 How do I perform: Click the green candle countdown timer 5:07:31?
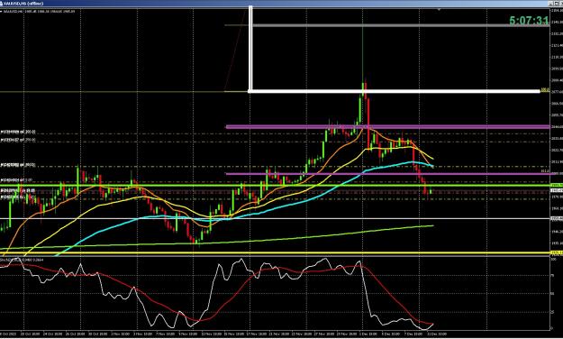(529, 21)
